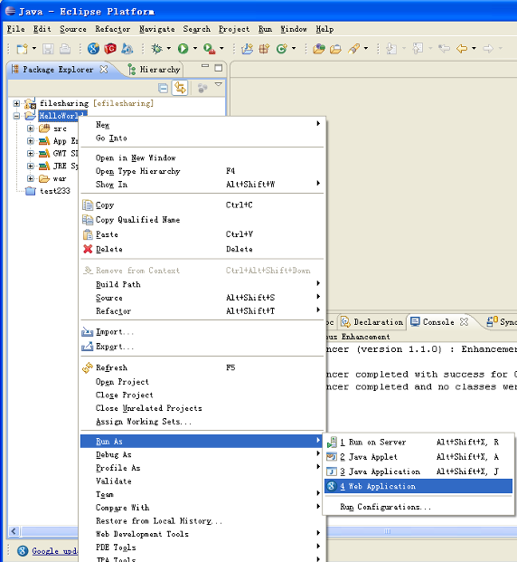Toggle Link with Editor in Package Explorer
Image resolution: width=517 pixels, height=562 pixels.
pos(180,88)
